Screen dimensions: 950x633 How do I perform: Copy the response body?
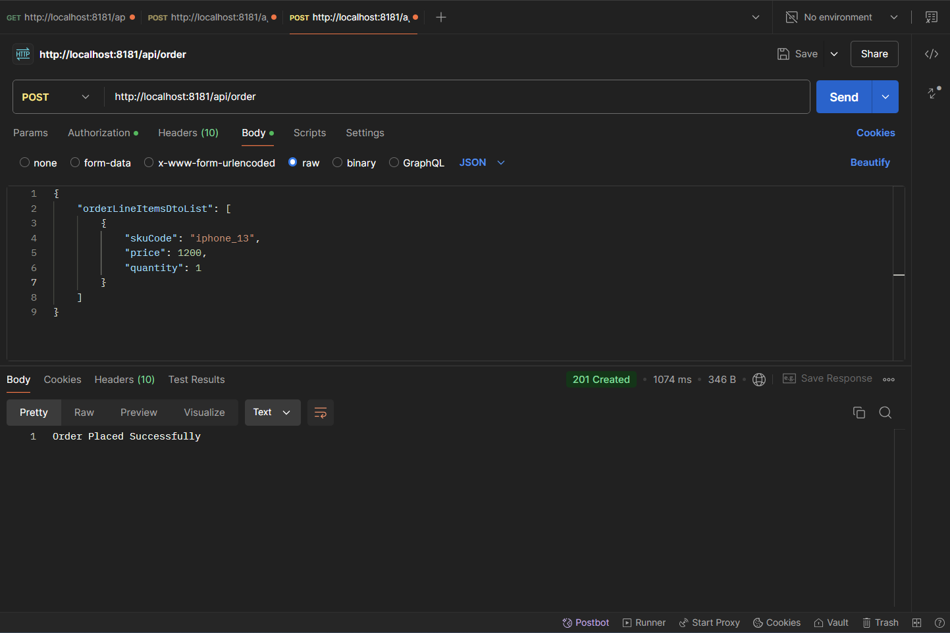[858, 412]
